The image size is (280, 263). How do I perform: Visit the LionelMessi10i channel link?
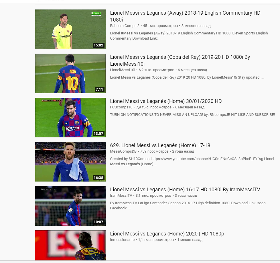123,70
